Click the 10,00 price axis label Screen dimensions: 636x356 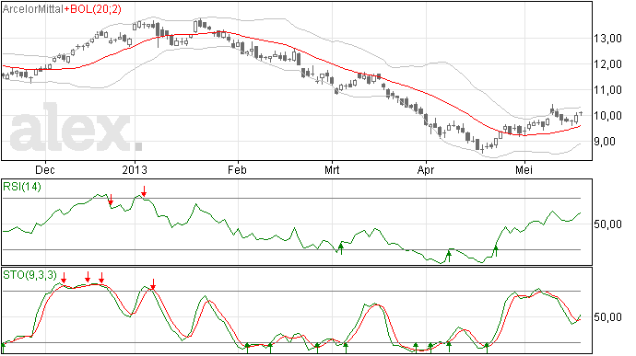pos(607,116)
